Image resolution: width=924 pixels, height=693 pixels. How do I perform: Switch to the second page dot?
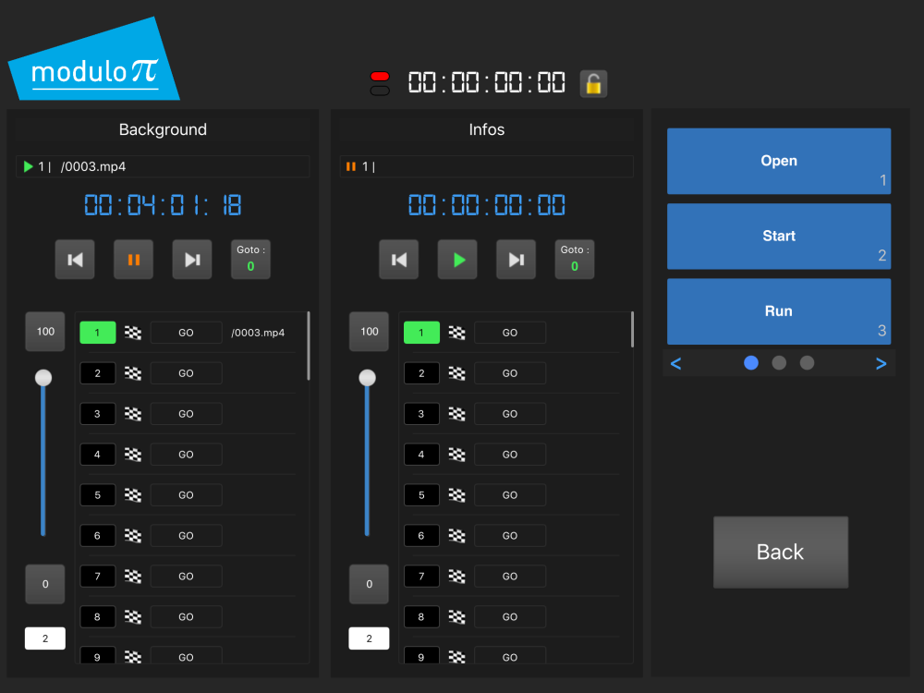click(x=779, y=363)
